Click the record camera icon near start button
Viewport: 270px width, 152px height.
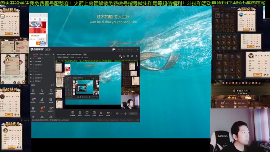(x=117, y=113)
